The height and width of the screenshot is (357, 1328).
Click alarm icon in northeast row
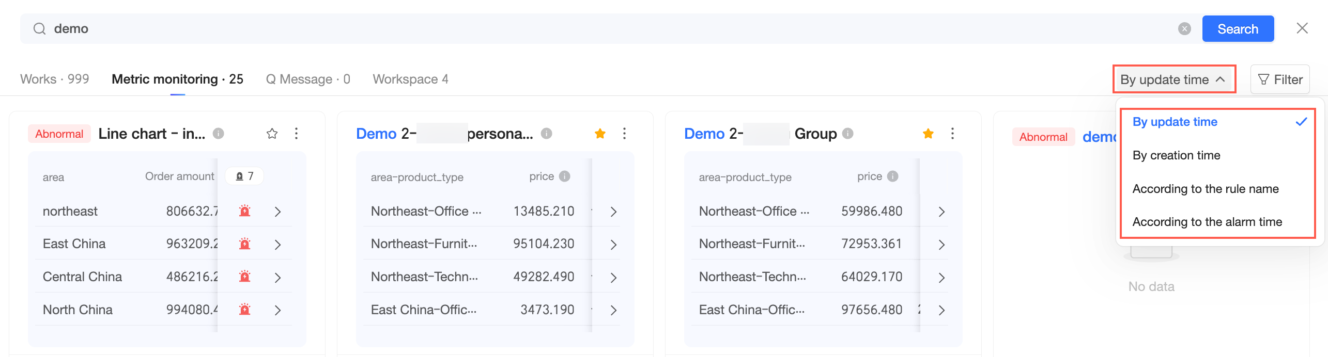click(x=245, y=211)
